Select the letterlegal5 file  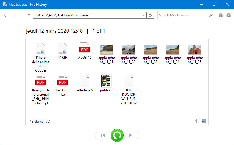[x=85, y=84]
